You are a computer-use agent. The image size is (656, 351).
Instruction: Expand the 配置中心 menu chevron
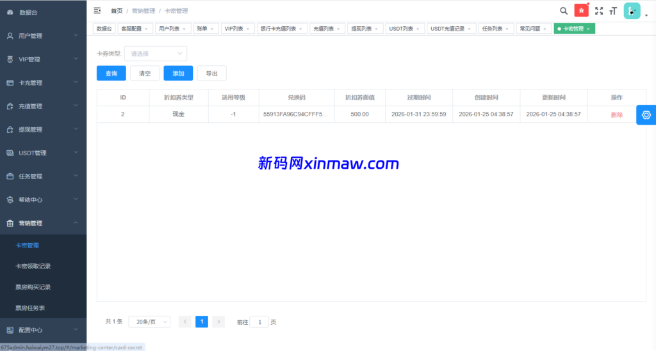pyautogui.click(x=76, y=329)
